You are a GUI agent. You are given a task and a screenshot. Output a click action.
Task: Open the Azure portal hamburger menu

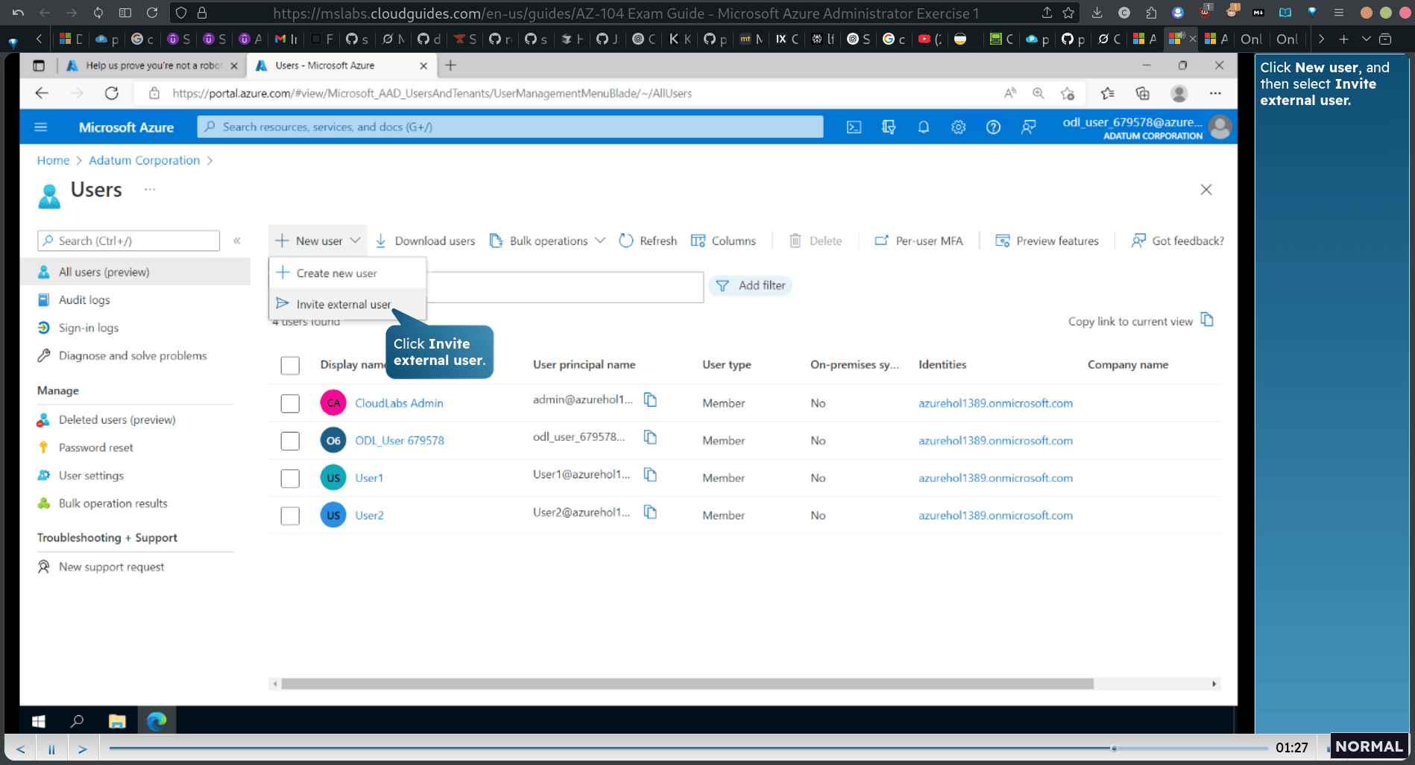tap(41, 127)
